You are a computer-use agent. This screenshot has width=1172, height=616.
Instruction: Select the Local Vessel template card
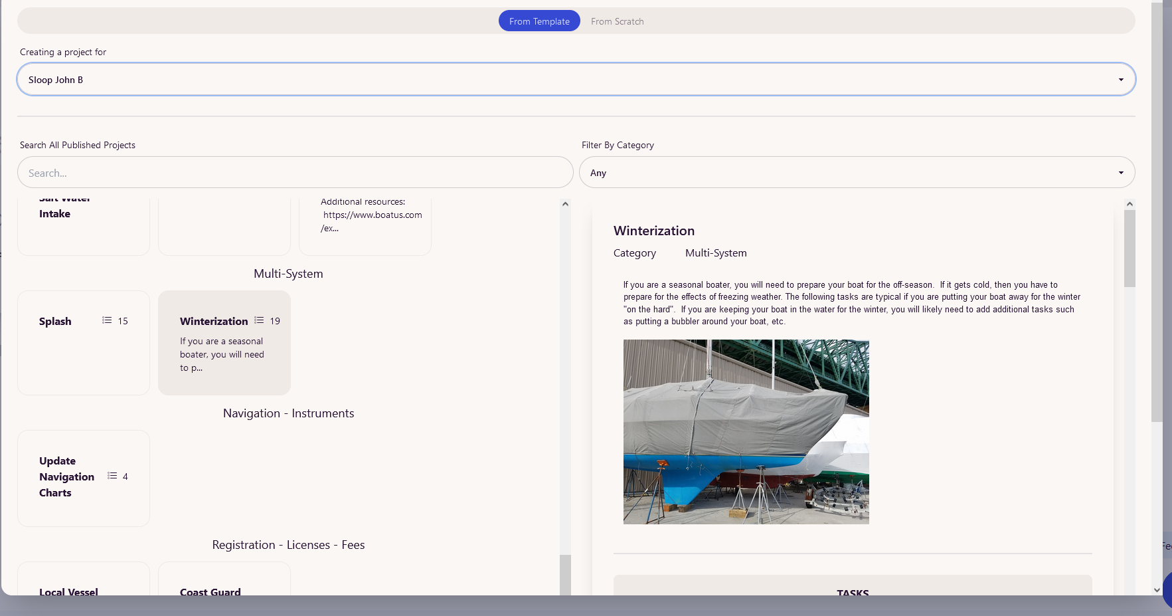click(84, 579)
